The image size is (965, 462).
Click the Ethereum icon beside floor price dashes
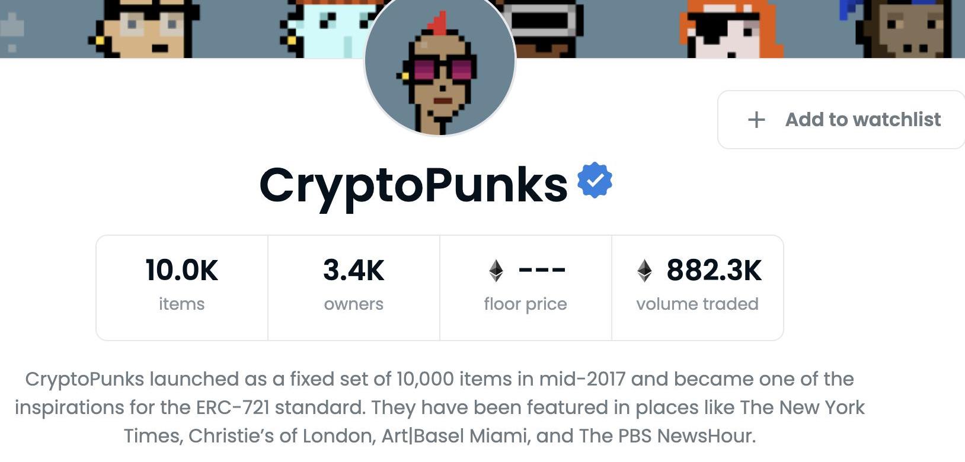496,271
